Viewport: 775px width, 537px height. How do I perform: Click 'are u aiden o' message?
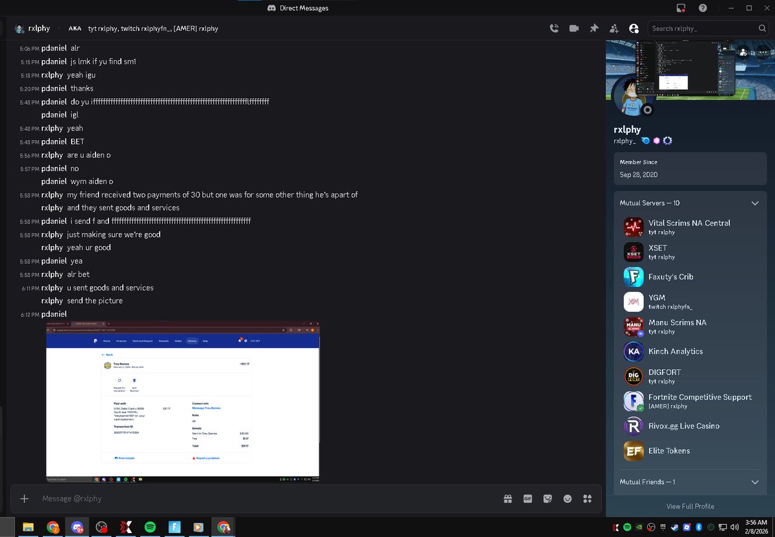click(x=89, y=155)
